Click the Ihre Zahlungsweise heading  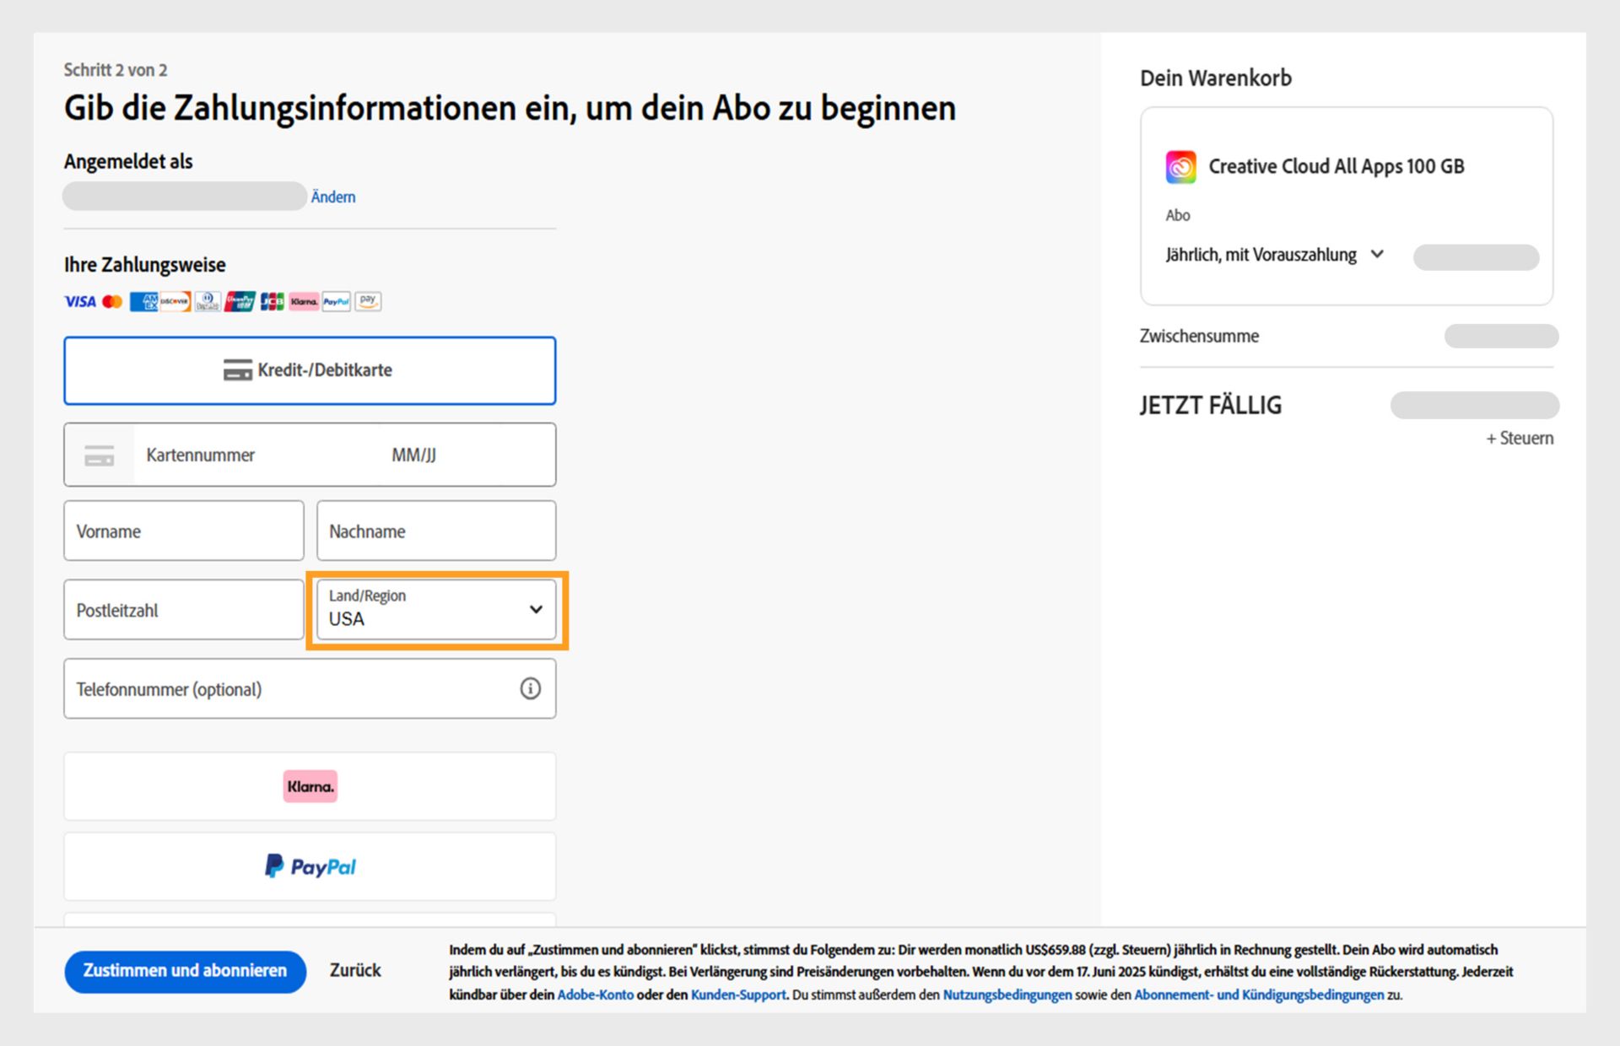pyautogui.click(x=145, y=265)
